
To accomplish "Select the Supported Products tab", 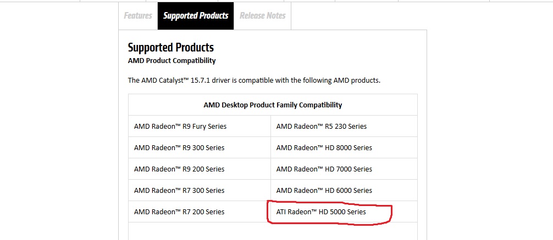I will coord(195,16).
